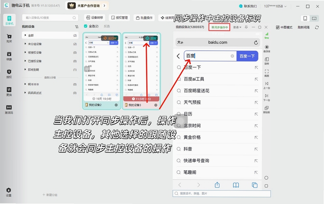Viewport: 324px width, 204px height.
Task: Tap 大小 text size in address bar
Action: (x=180, y=43)
